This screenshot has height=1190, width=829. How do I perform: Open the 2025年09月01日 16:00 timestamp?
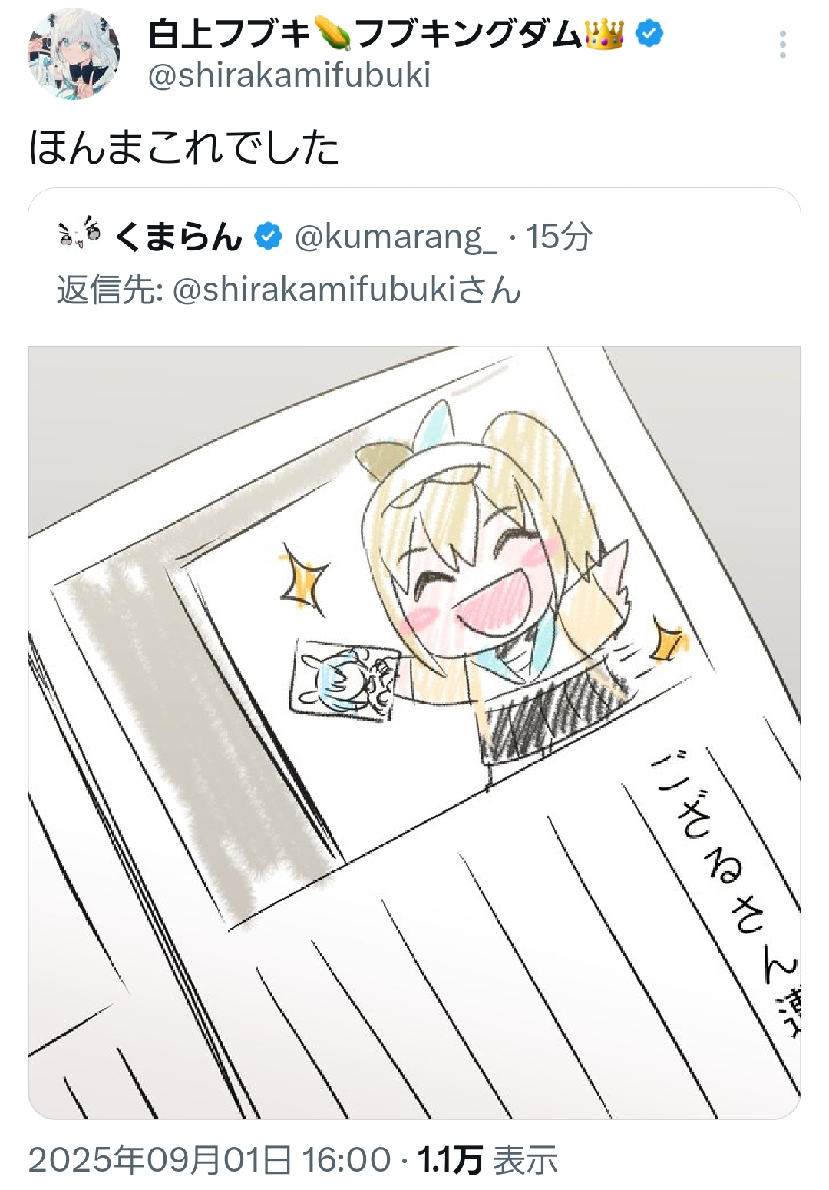click(x=210, y=1160)
